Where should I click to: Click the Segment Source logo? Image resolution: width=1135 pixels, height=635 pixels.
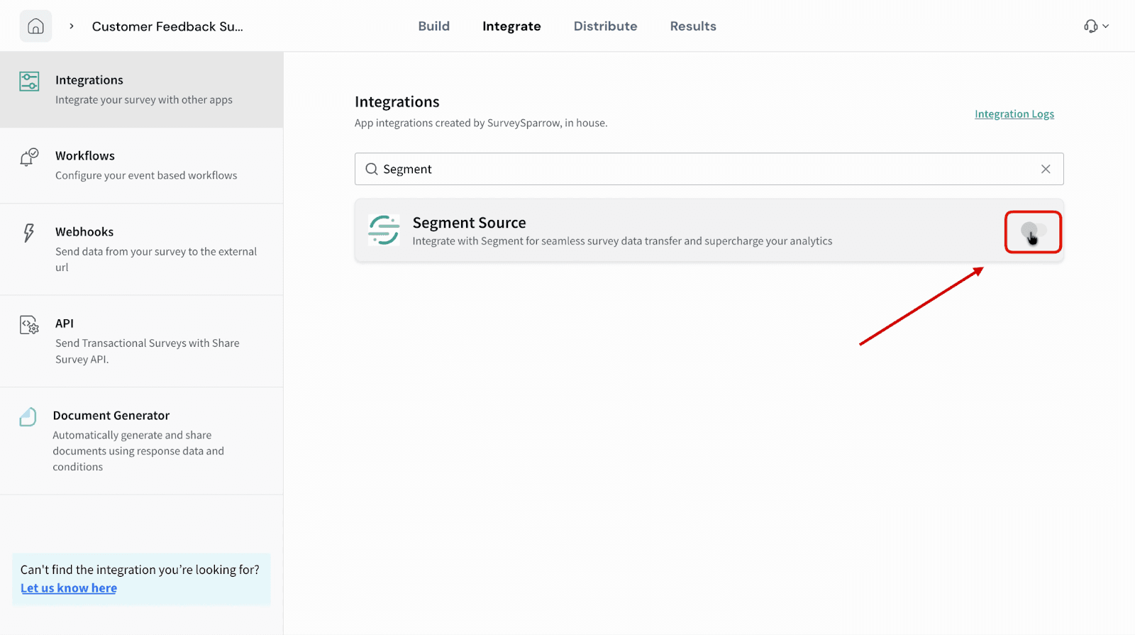(x=384, y=230)
